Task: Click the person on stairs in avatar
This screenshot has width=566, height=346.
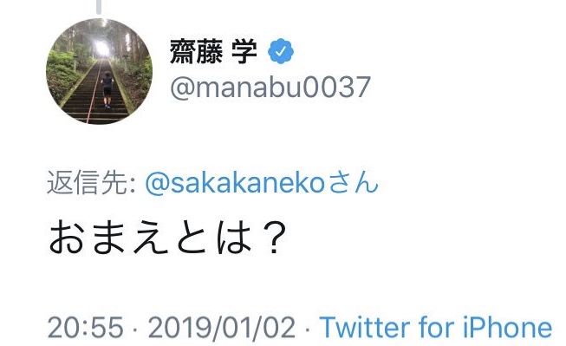Action: pos(107,90)
